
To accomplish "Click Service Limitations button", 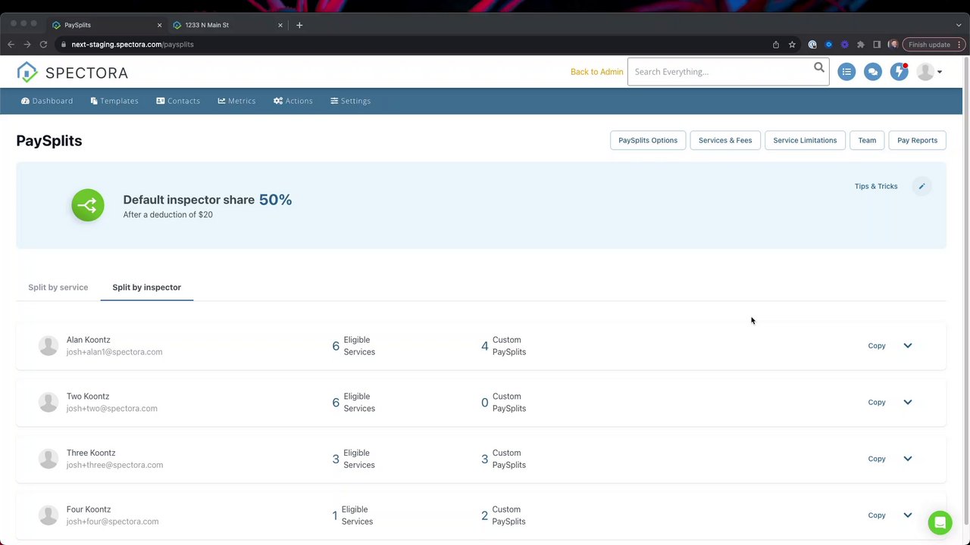I will 805,140.
